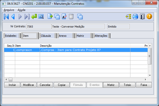This screenshot has height=106, width=159.
Task: Open the search magnifier icon
Action: point(41,17)
